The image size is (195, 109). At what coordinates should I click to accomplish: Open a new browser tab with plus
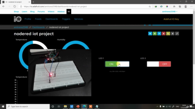click(x=33, y=2)
